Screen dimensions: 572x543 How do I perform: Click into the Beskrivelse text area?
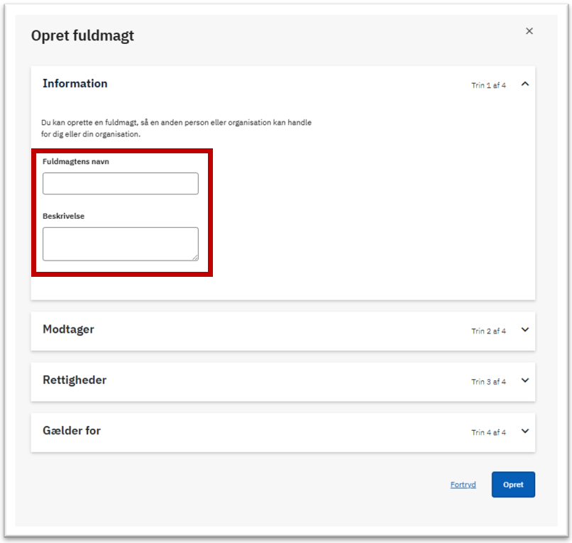pos(121,244)
